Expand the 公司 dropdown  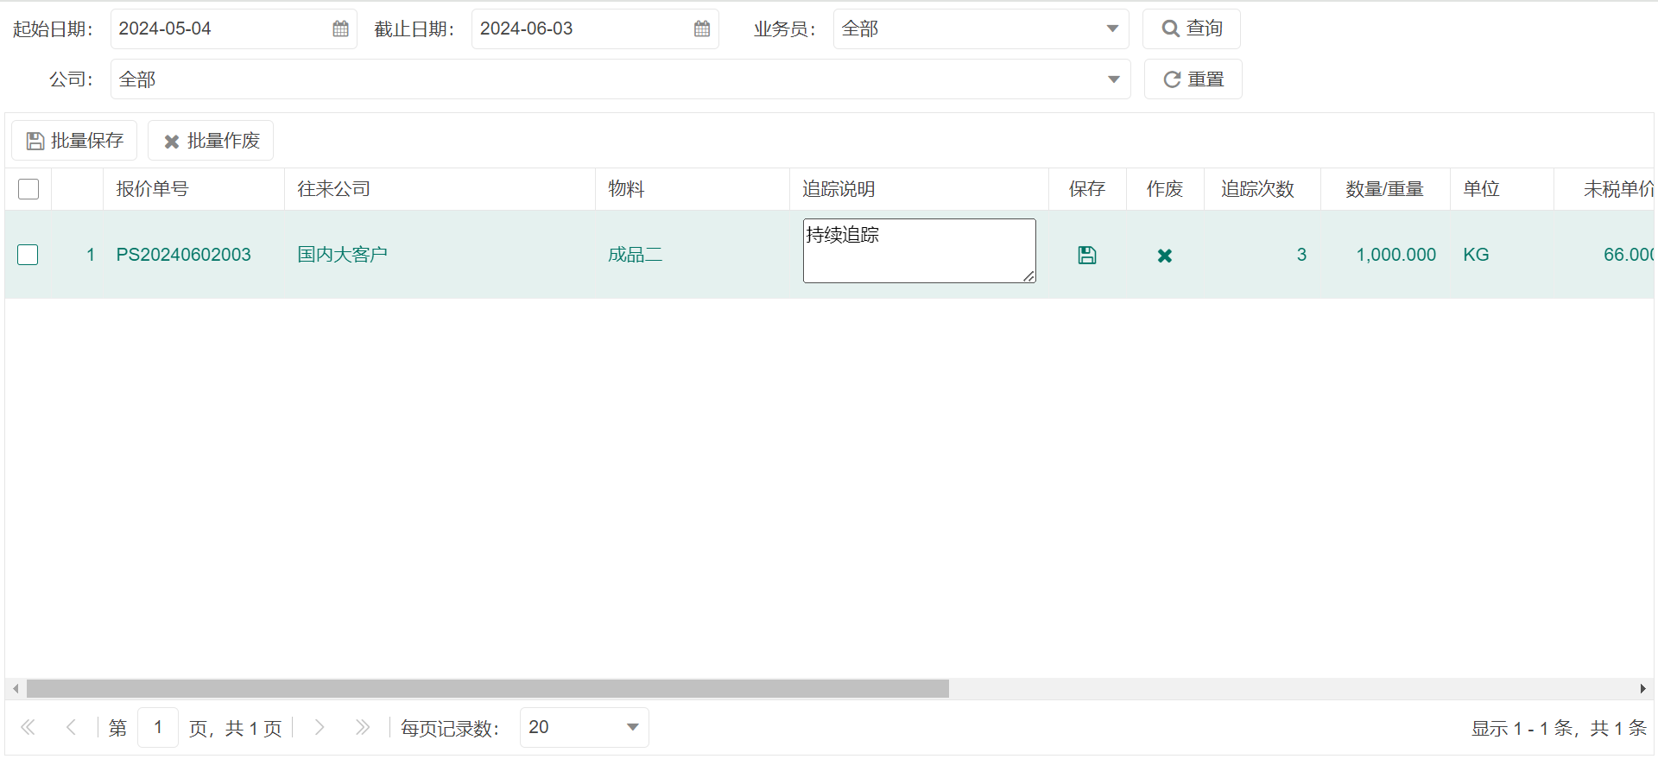(x=1113, y=79)
